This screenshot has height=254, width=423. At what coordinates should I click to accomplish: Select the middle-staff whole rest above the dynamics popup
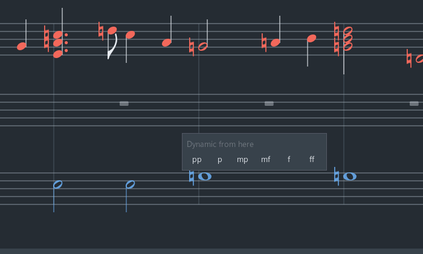tap(270, 103)
